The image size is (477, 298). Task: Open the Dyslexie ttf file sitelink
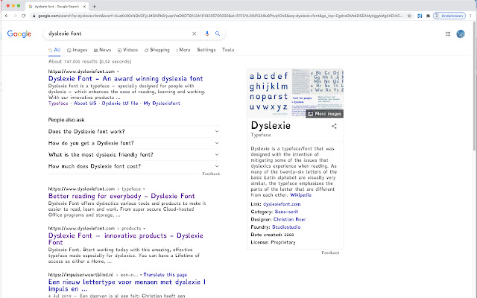(x=120, y=104)
